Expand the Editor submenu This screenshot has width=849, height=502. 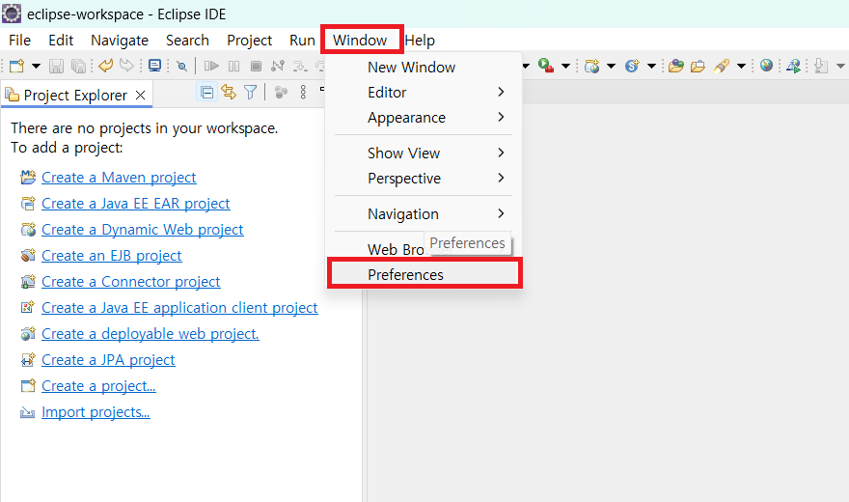pyautogui.click(x=424, y=92)
